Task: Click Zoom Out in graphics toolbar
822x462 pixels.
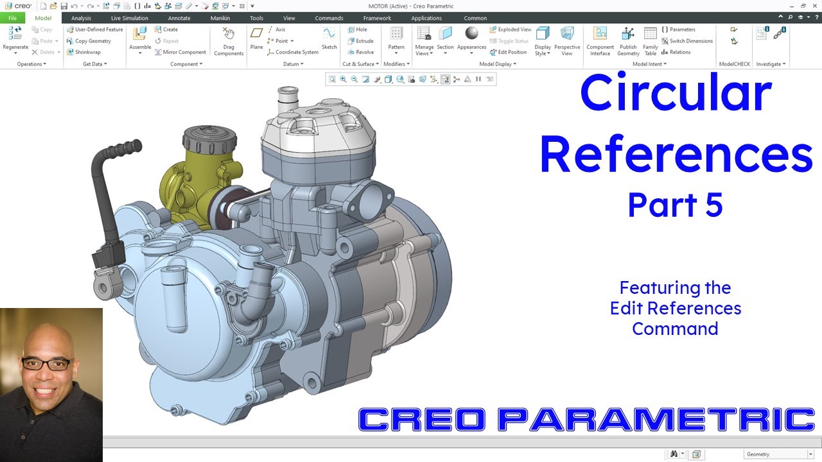Action: (354, 80)
